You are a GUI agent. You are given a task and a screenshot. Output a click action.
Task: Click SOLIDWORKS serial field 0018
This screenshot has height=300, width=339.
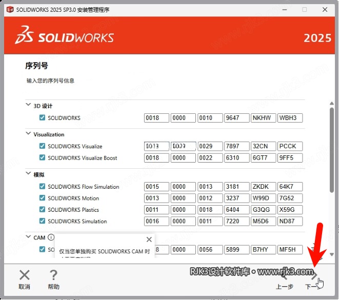(156, 118)
